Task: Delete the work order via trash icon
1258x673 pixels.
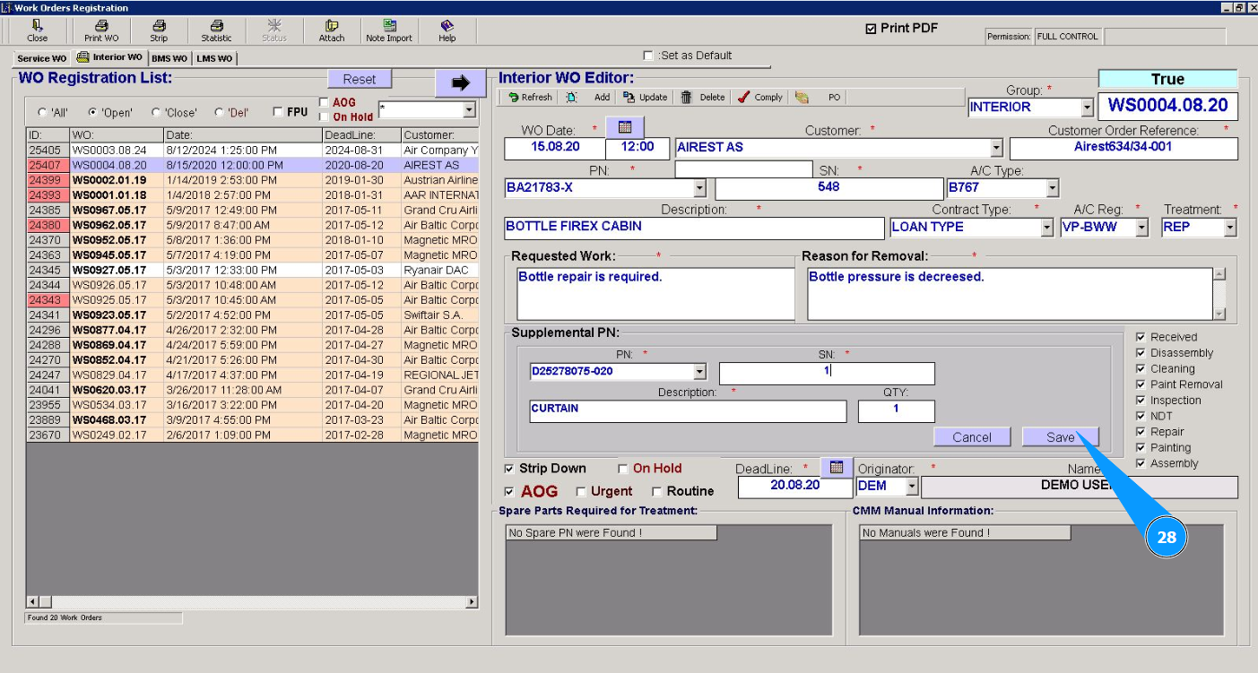Action: 686,98
